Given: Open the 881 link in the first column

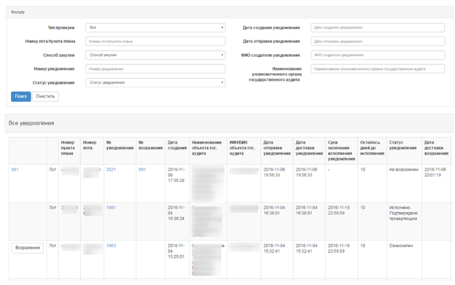Looking at the screenshot, I should pyautogui.click(x=15, y=170).
